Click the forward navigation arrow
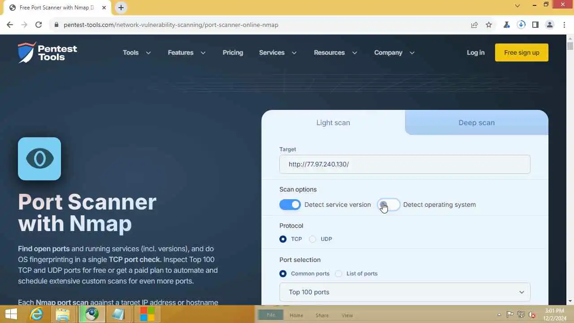 pos(24,25)
